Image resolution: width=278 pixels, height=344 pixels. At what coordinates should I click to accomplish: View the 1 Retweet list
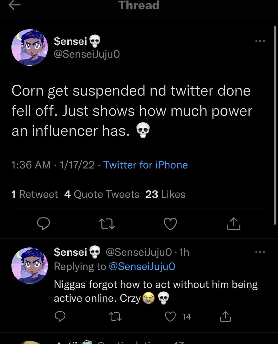35,194
